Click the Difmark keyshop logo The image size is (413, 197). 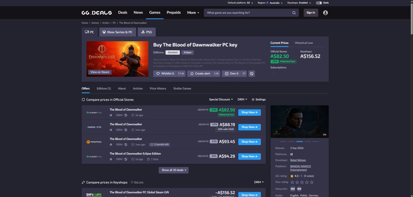tap(94, 195)
